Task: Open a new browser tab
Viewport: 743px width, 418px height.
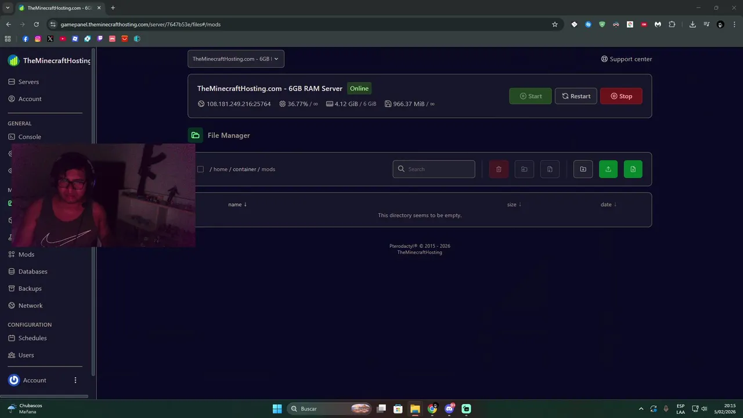Action: click(113, 8)
